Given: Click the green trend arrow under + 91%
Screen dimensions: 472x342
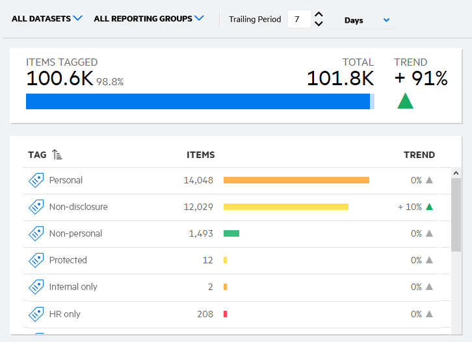Looking at the screenshot, I should (405, 101).
